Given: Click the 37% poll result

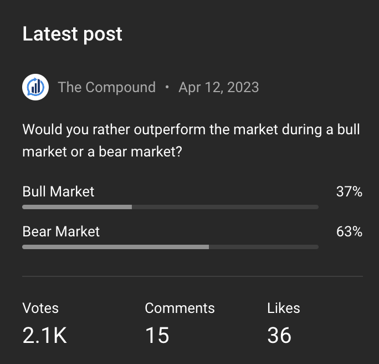Looking at the screenshot, I should 349,191.
